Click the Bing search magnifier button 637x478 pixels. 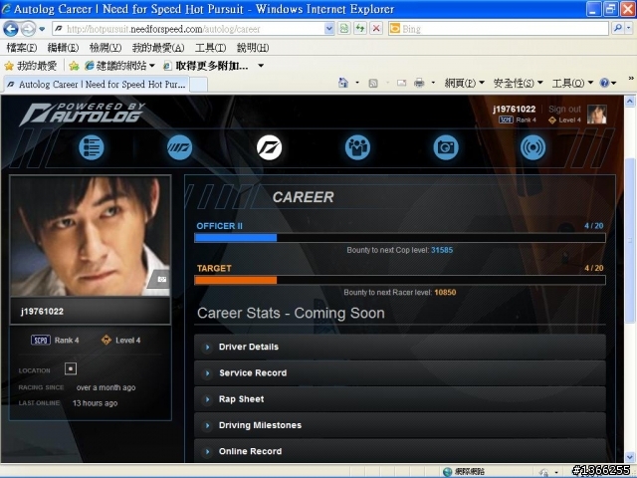[x=617, y=28]
